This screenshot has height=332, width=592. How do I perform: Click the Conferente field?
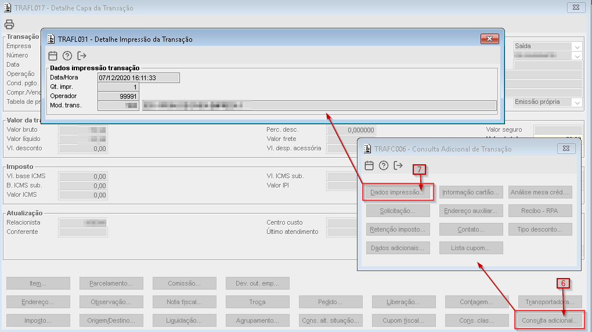pos(83,232)
